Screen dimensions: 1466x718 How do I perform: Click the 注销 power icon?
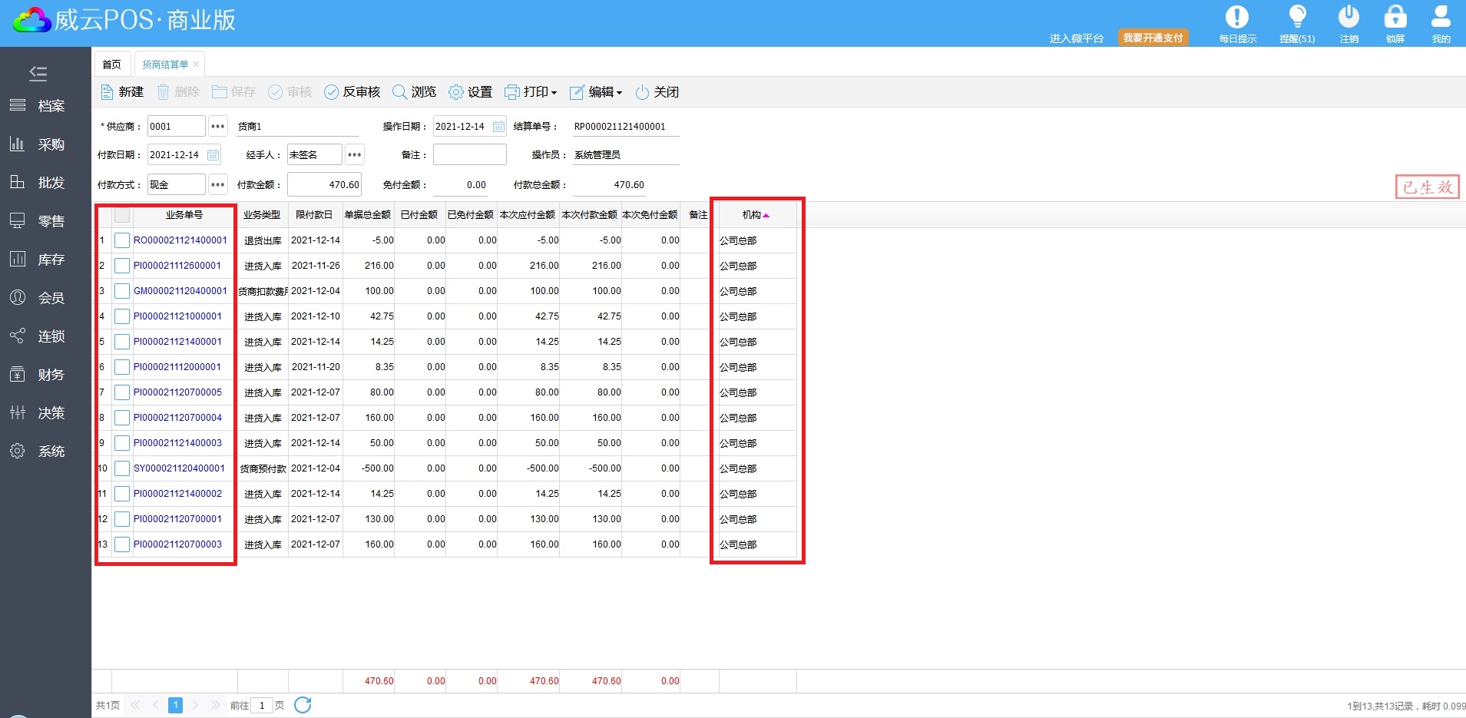(1349, 18)
